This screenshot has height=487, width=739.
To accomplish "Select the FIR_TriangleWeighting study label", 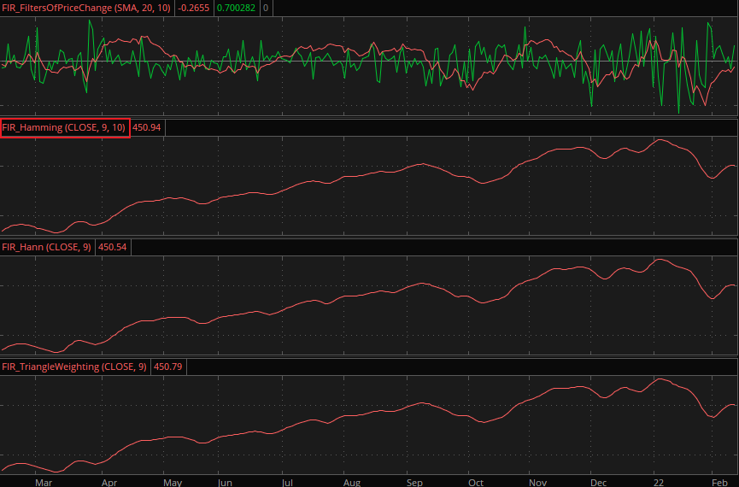I will point(75,367).
